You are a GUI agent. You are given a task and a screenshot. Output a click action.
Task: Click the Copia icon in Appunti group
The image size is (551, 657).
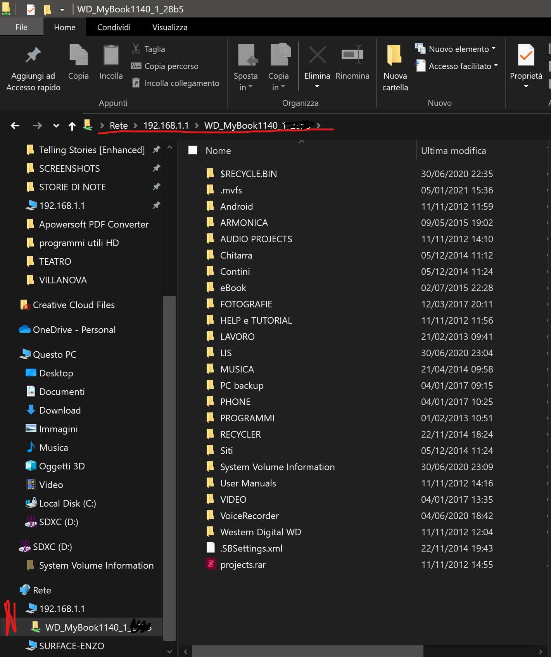click(78, 55)
